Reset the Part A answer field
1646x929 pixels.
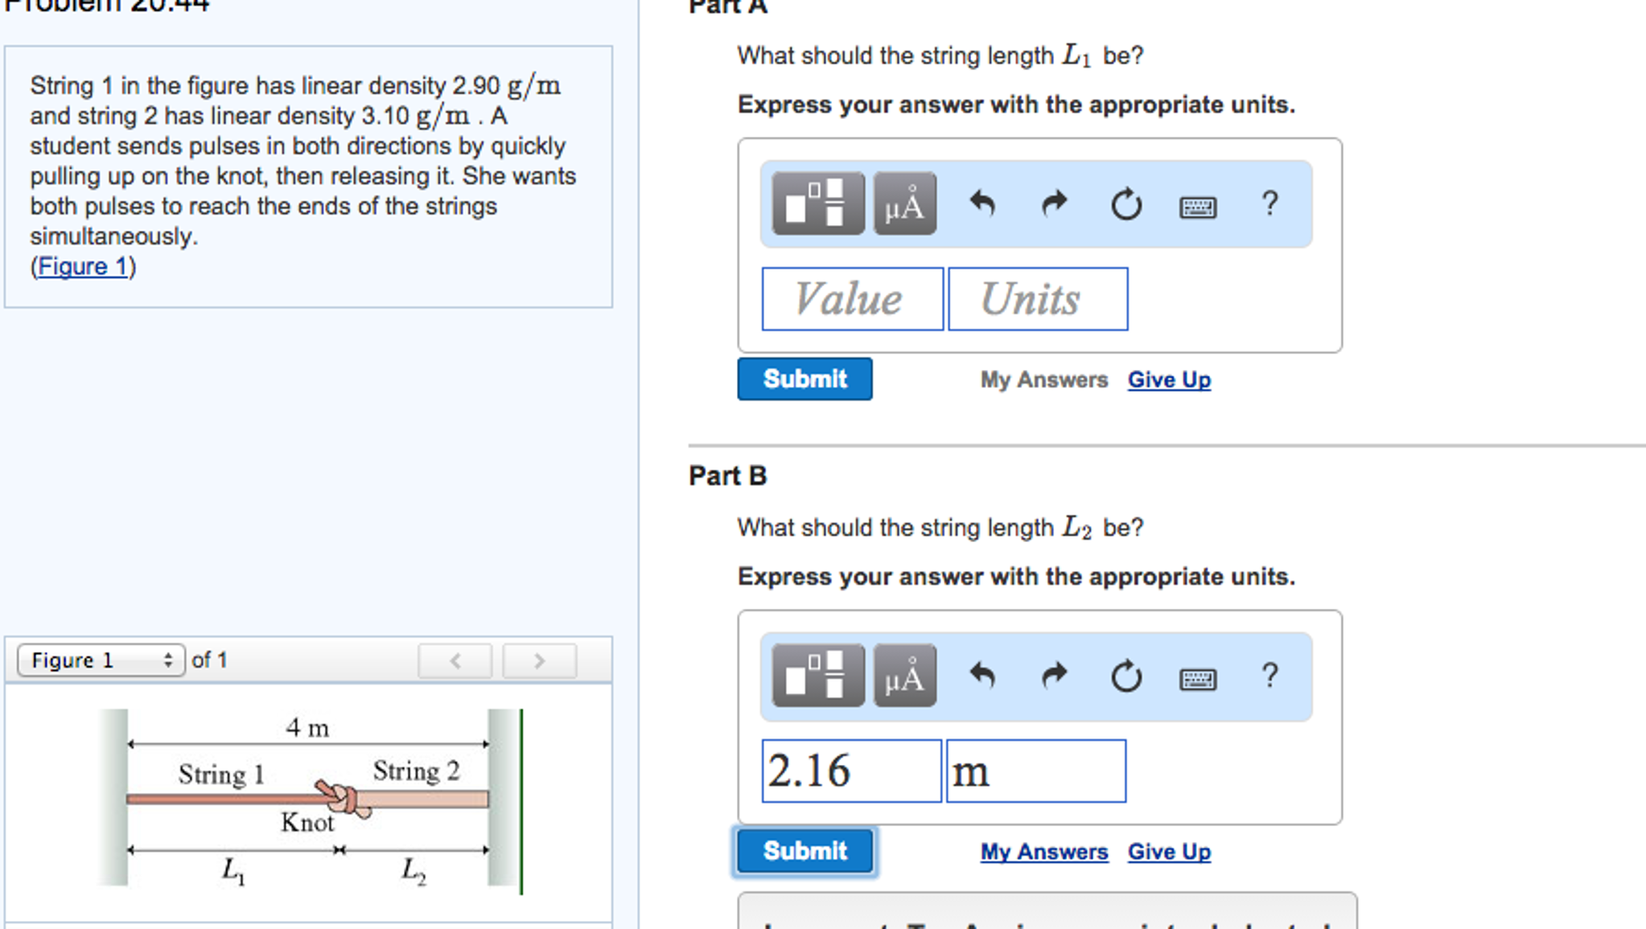click(1125, 203)
